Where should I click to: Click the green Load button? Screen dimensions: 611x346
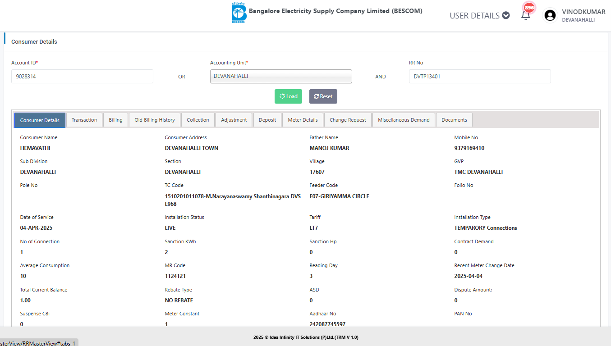click(288, 96)
